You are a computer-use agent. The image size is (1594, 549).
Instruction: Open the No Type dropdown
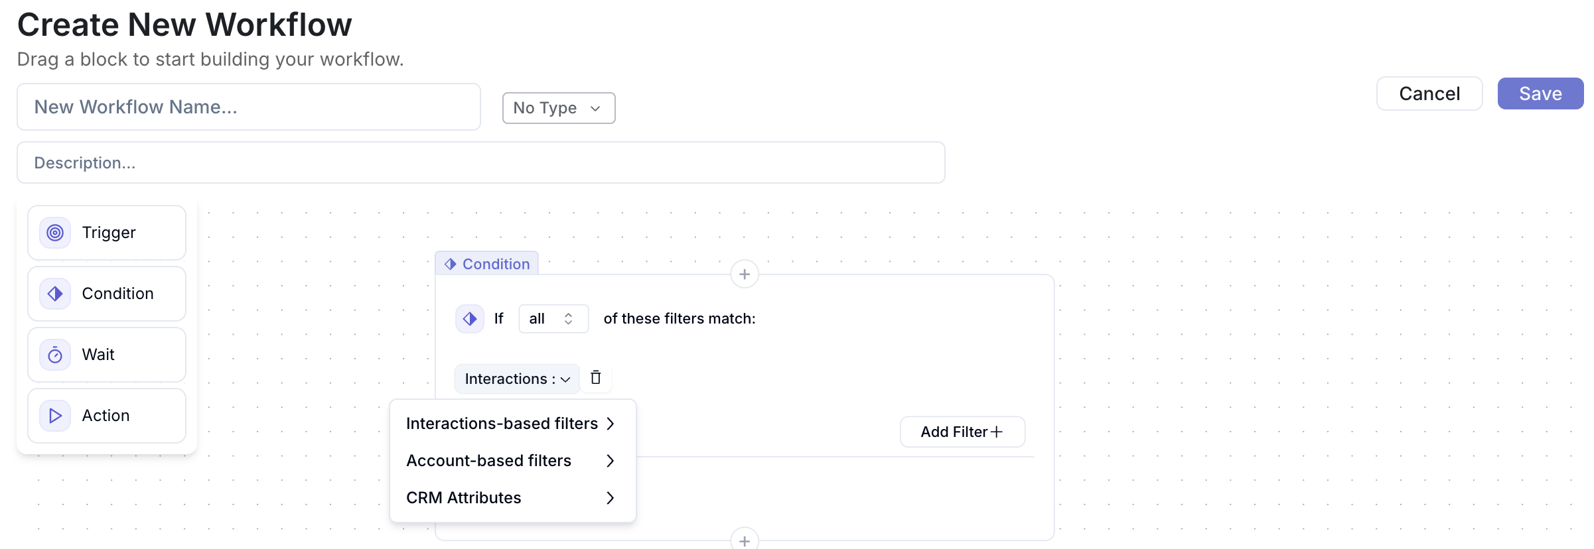point(559,108)
